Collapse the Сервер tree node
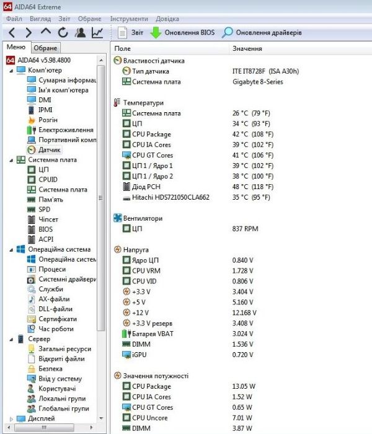Viewport: 372px width, 434px height. pyautogui.click(x=11, y=340)
